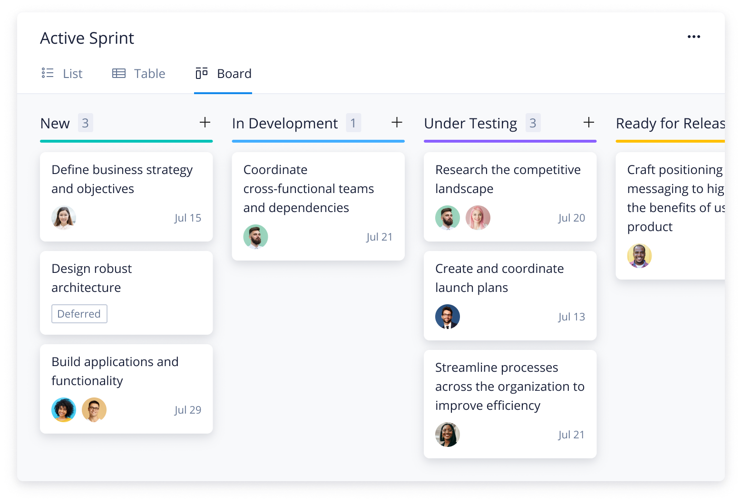Image resolution: width=742 pixels, height=503 pixels.
Task: Switch to the List tab
Action: pos(72,74)
